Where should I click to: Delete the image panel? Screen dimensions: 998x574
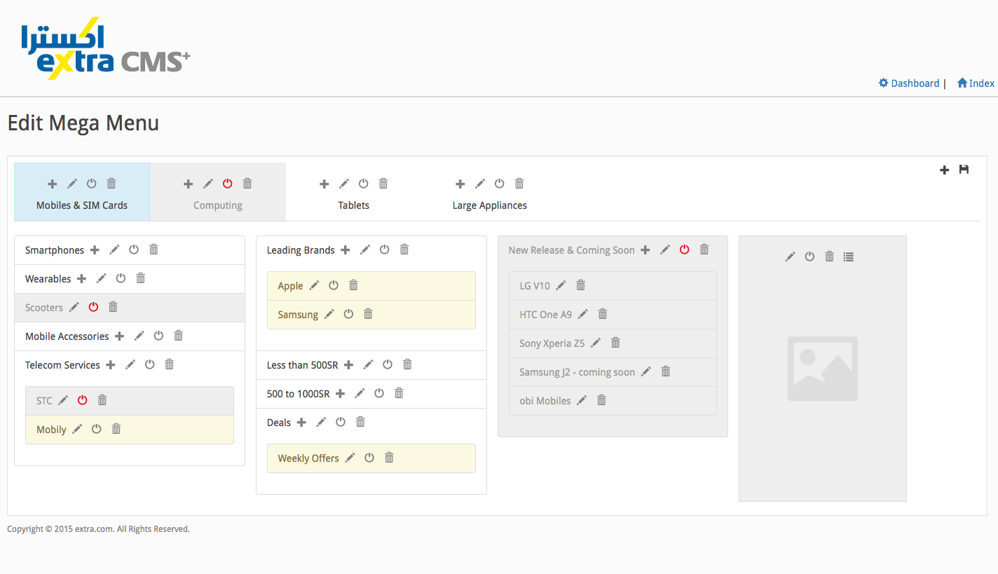coord(830,257)
